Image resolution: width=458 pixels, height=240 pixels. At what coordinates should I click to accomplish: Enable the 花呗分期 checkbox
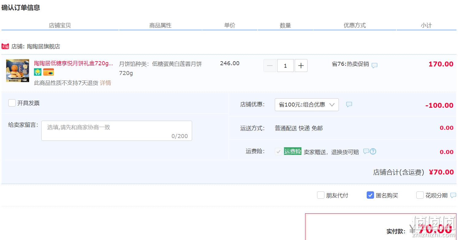pyautogui.click(x=420, y=195)
